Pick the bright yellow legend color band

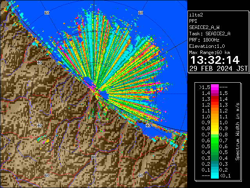click(x=215, y=128)
